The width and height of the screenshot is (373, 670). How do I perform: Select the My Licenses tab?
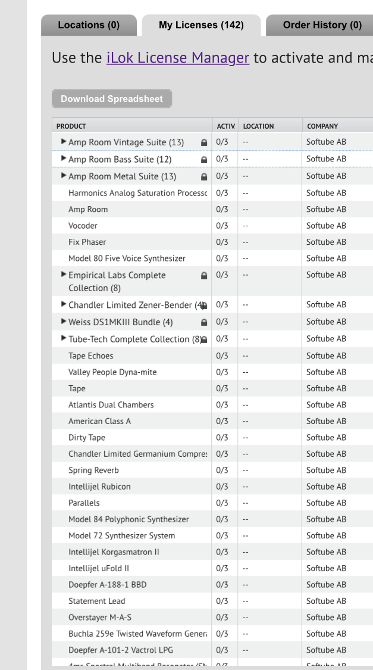tap(201, 25)
